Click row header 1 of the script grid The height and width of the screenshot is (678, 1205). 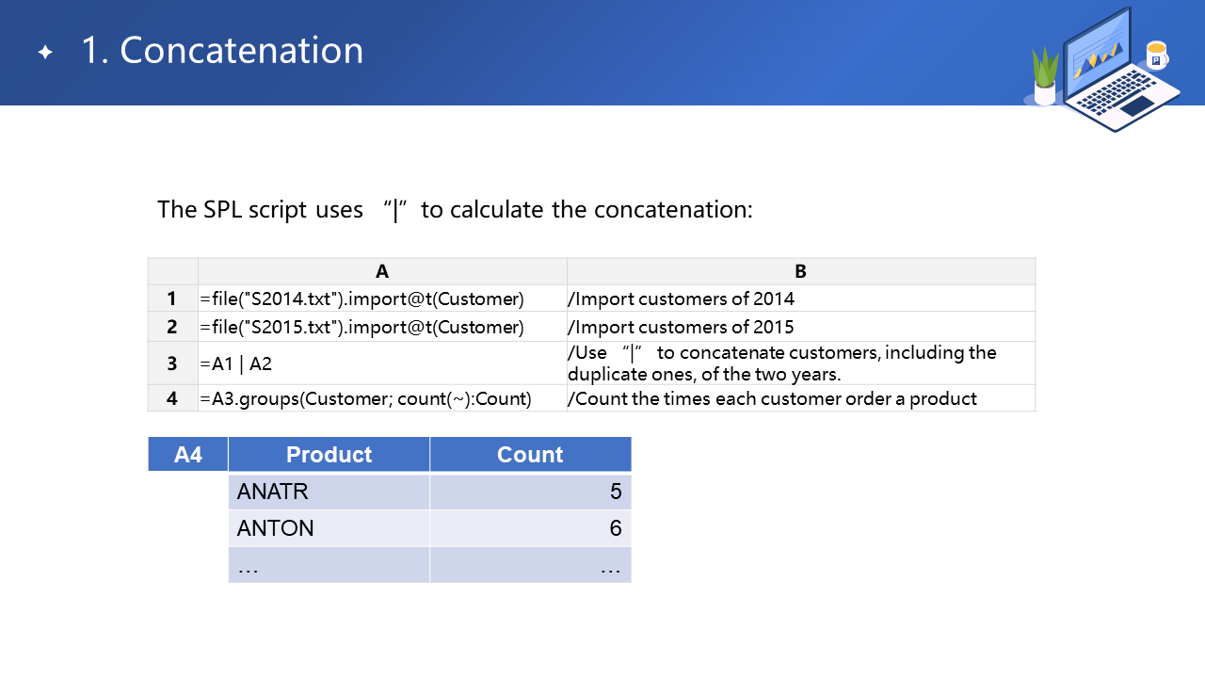[x=172, y=299]
